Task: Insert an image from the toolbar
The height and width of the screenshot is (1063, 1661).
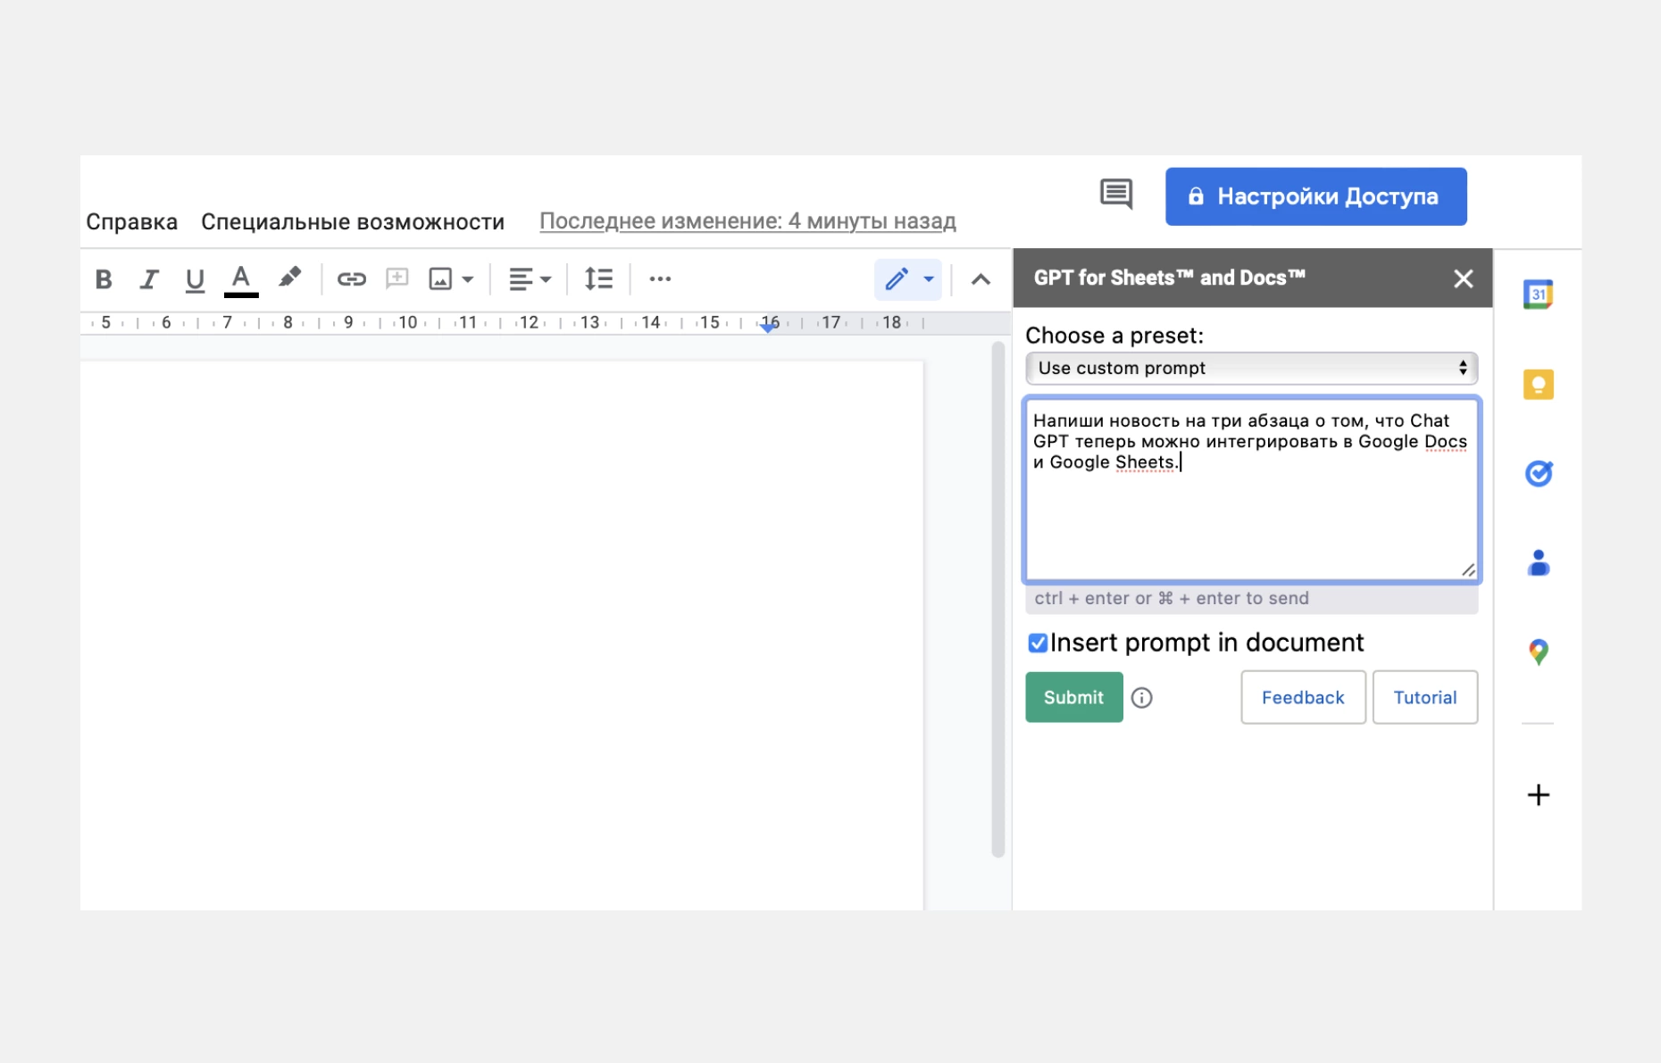Action: tap(440, 279)
